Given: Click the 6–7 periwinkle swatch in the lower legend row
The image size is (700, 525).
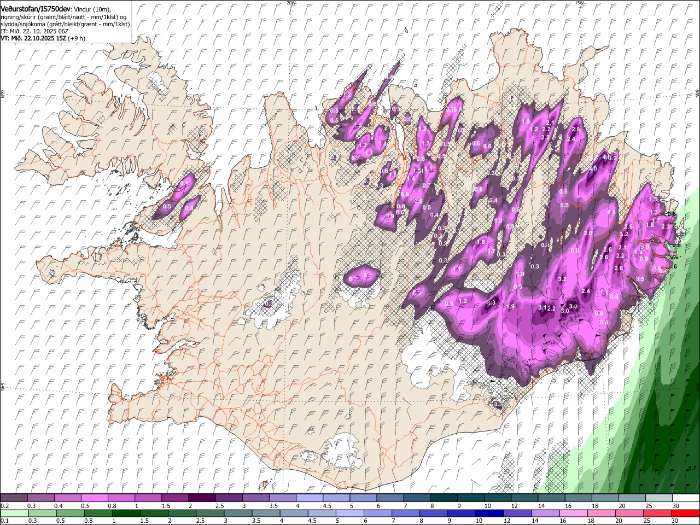Looking at the screenshot, I should 377,514.
